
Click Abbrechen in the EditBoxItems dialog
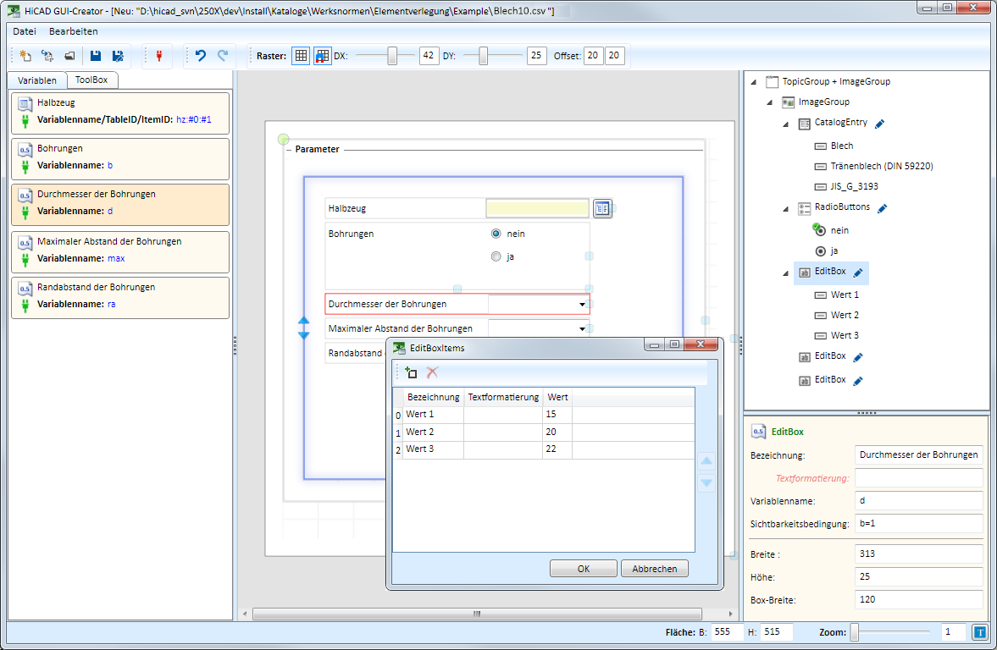pos(654,569)
